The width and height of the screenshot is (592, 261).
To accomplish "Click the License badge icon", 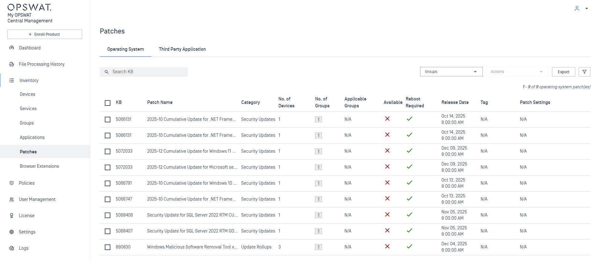I will click(12, 216).
